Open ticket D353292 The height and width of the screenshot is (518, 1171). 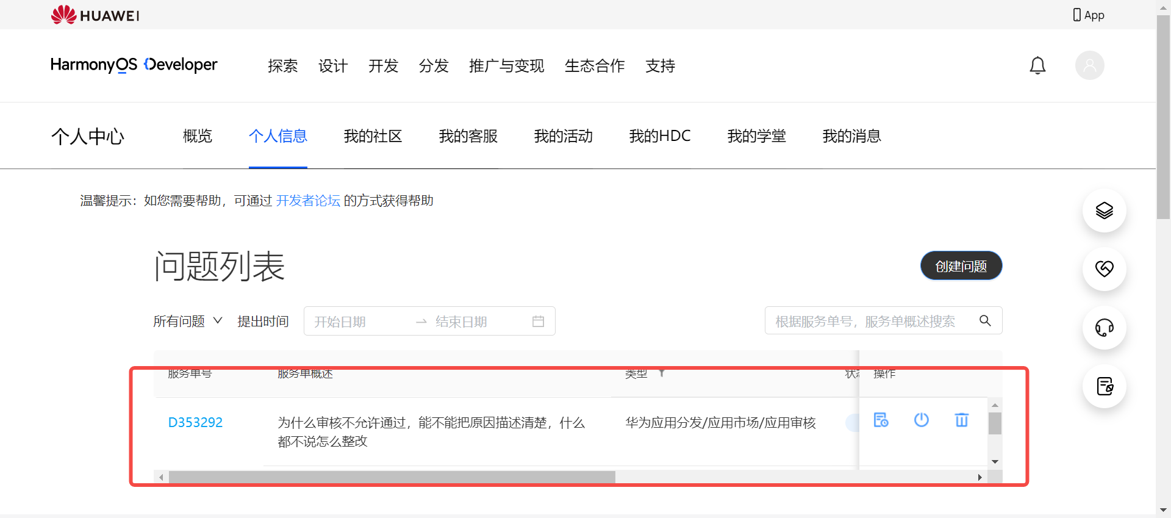click(195, 422)
